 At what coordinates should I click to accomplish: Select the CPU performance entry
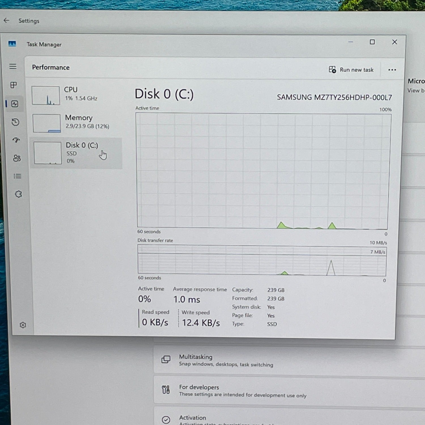pyautogui.click(x=76, y=95)
